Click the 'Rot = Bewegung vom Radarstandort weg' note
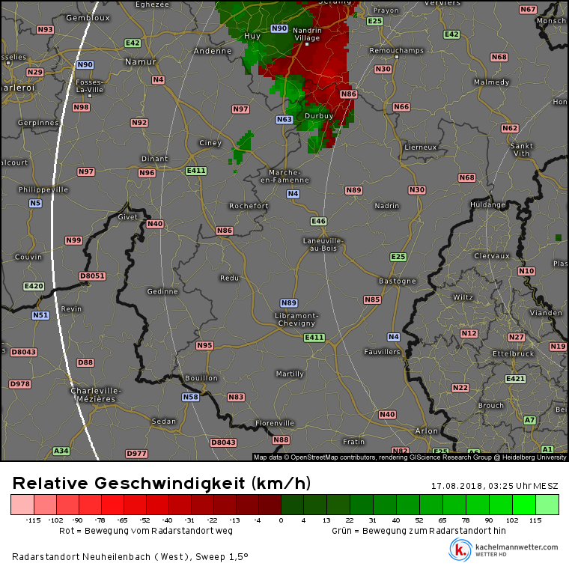Screen dimensions: 569x569 [146, 531]
